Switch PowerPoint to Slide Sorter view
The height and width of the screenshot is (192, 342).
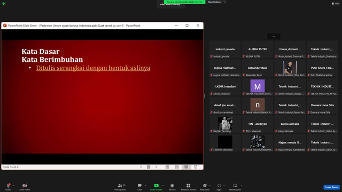[177, 167]
